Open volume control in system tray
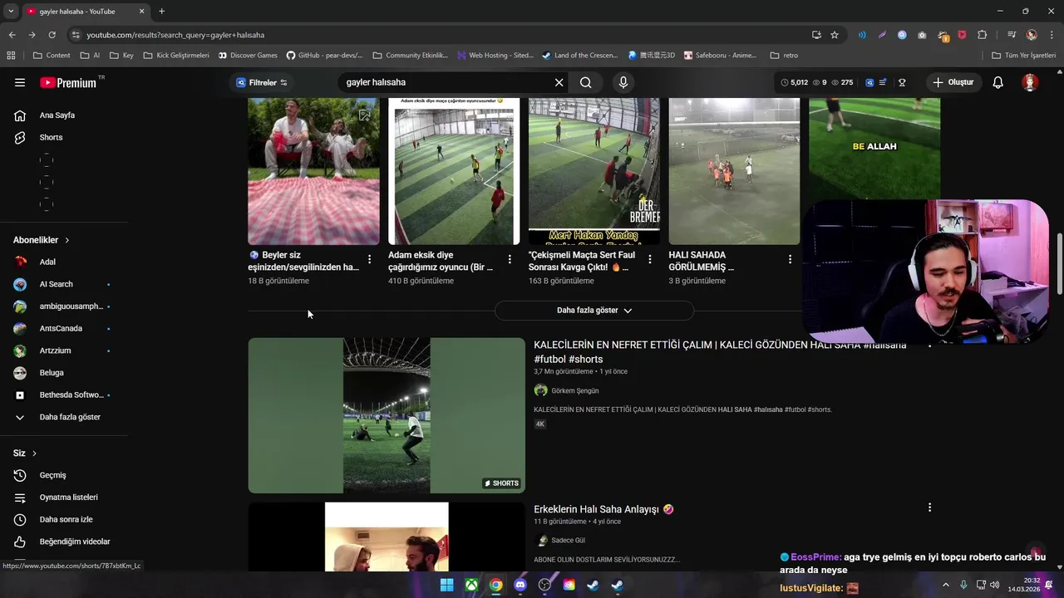The width and height of the screenshot is (1064, 598). pyautogui.click(x=995, y=585)
